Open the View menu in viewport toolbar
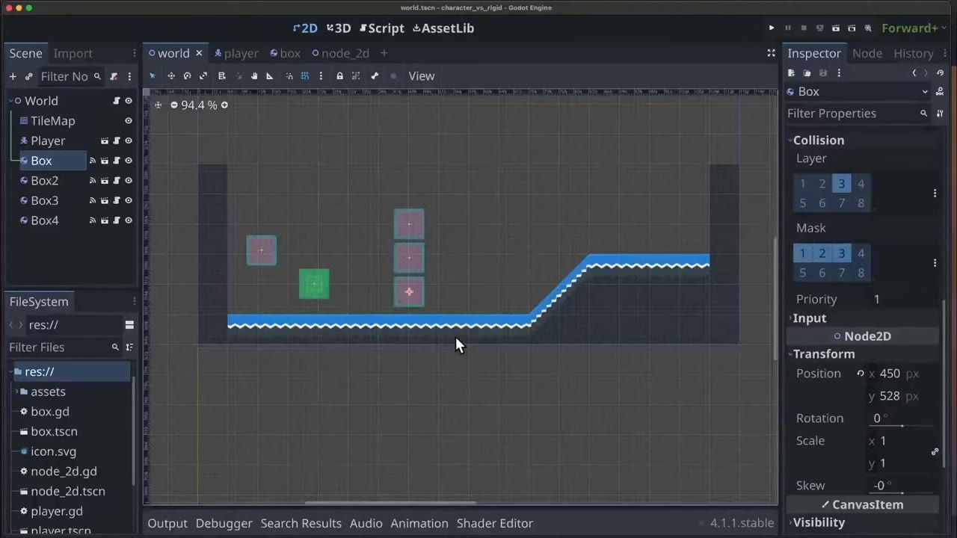Viewport: 957px width, 538px height. [x=422, y=76]
